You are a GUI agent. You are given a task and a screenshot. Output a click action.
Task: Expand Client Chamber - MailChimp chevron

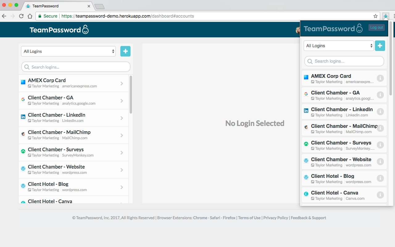pos(122,135)
